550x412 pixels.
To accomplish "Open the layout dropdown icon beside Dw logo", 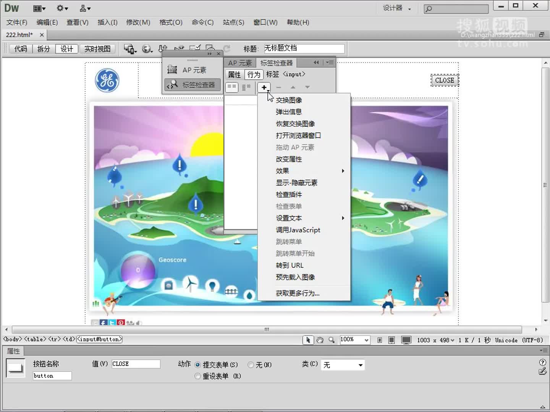I will pyautogui.click(x=39, y=8).
